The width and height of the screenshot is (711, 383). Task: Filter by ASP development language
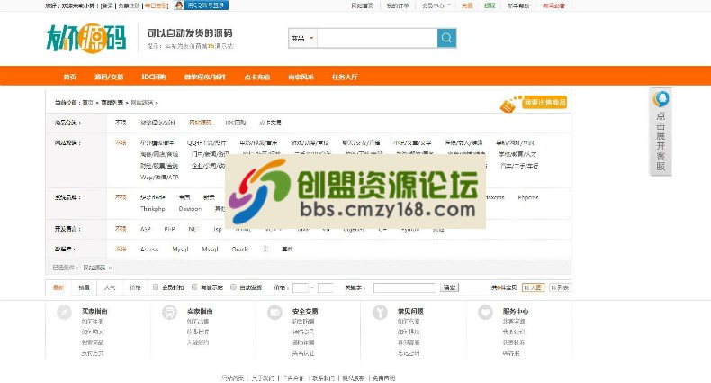(146, 229)
